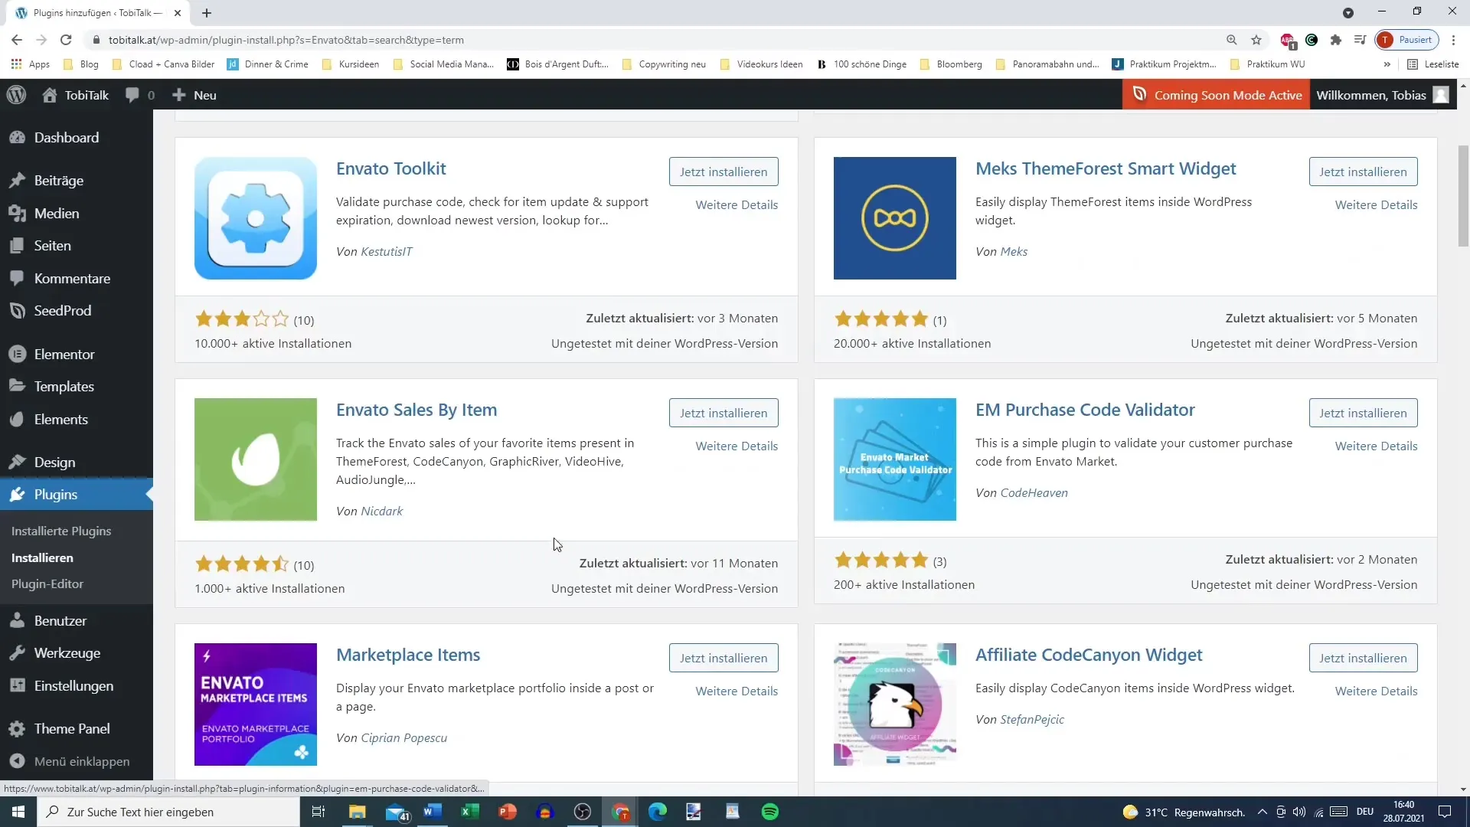Click the KestutisIT author link

(x=387, y=250)
